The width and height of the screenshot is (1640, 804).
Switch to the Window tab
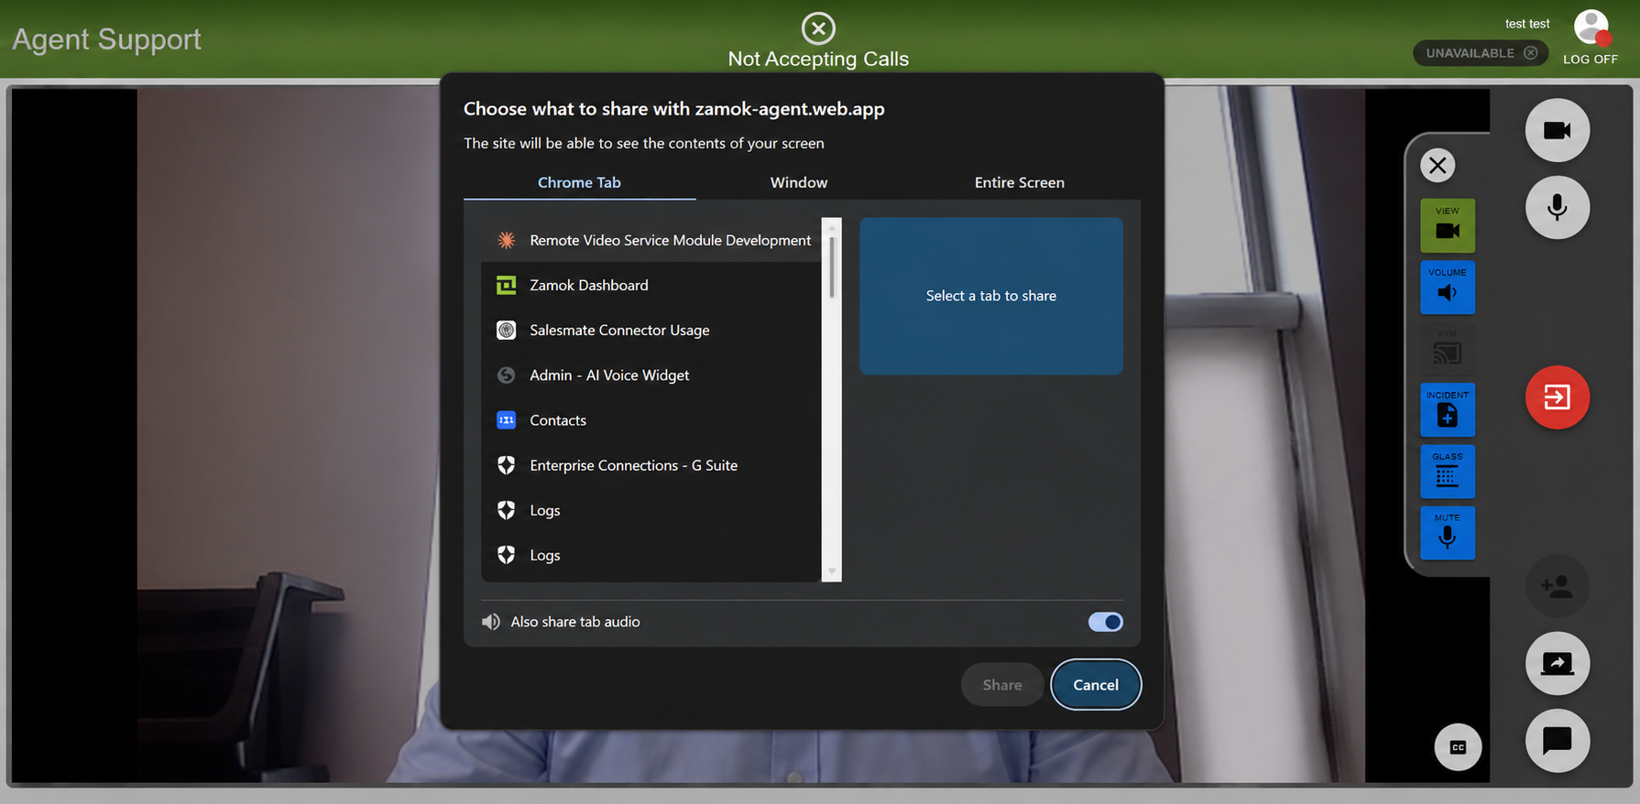(799, 182)
